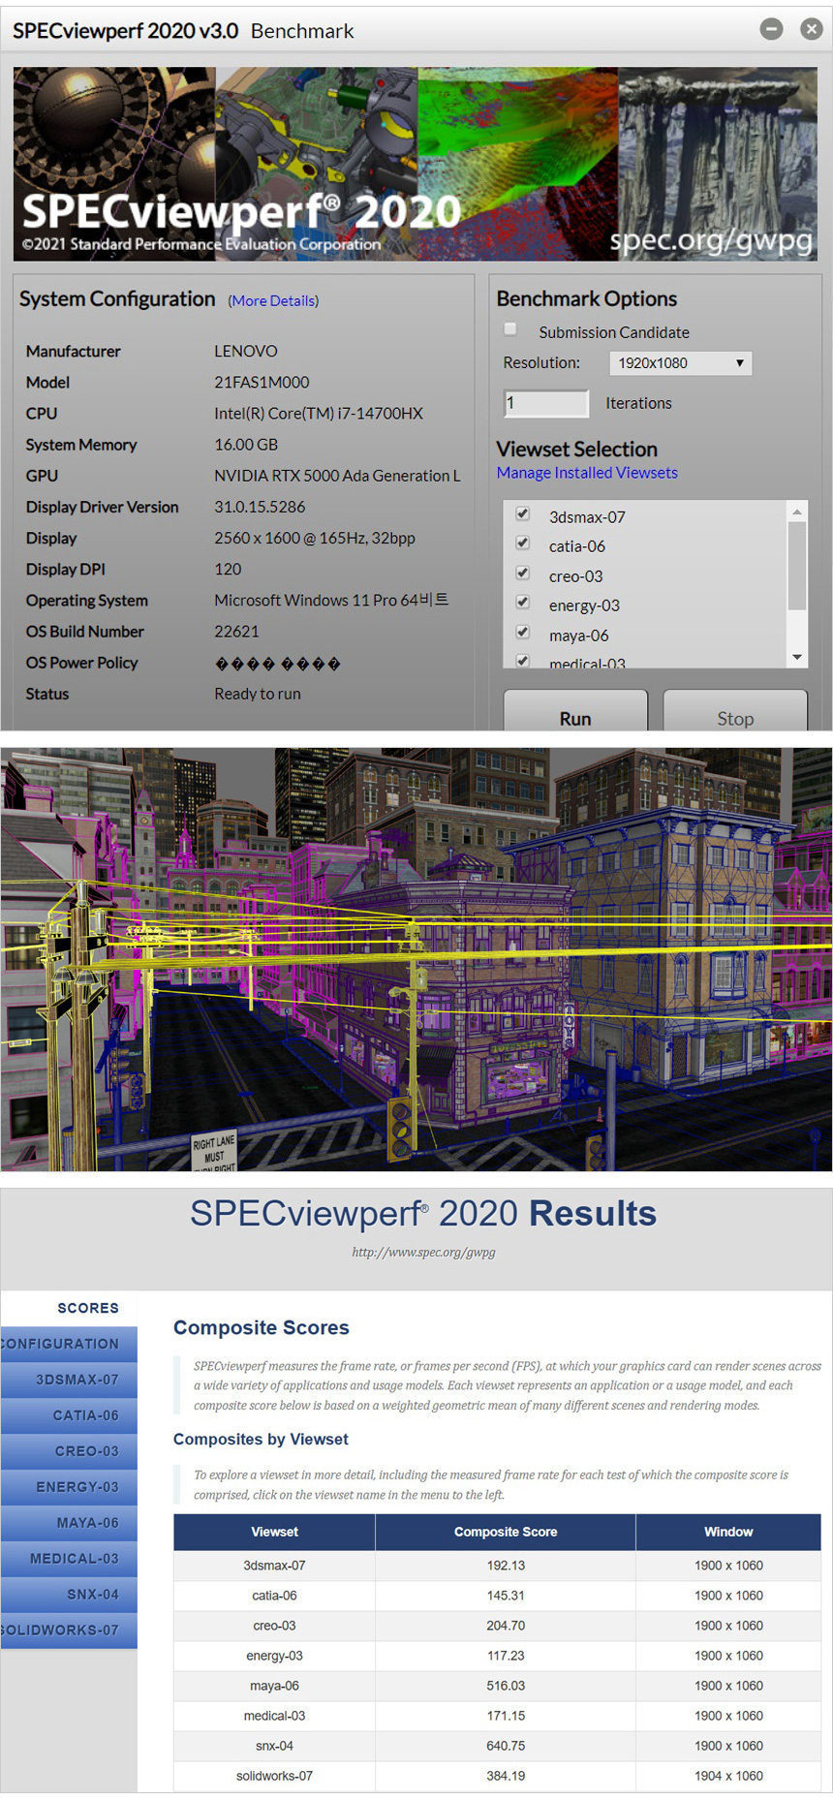The image size is (833, 1800).
Task: Click the Viewset column header
Action: coord(274,1532)
